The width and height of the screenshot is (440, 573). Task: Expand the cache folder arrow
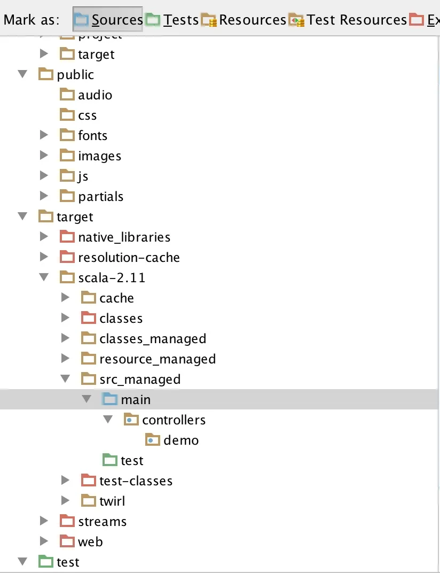[65, 298]
